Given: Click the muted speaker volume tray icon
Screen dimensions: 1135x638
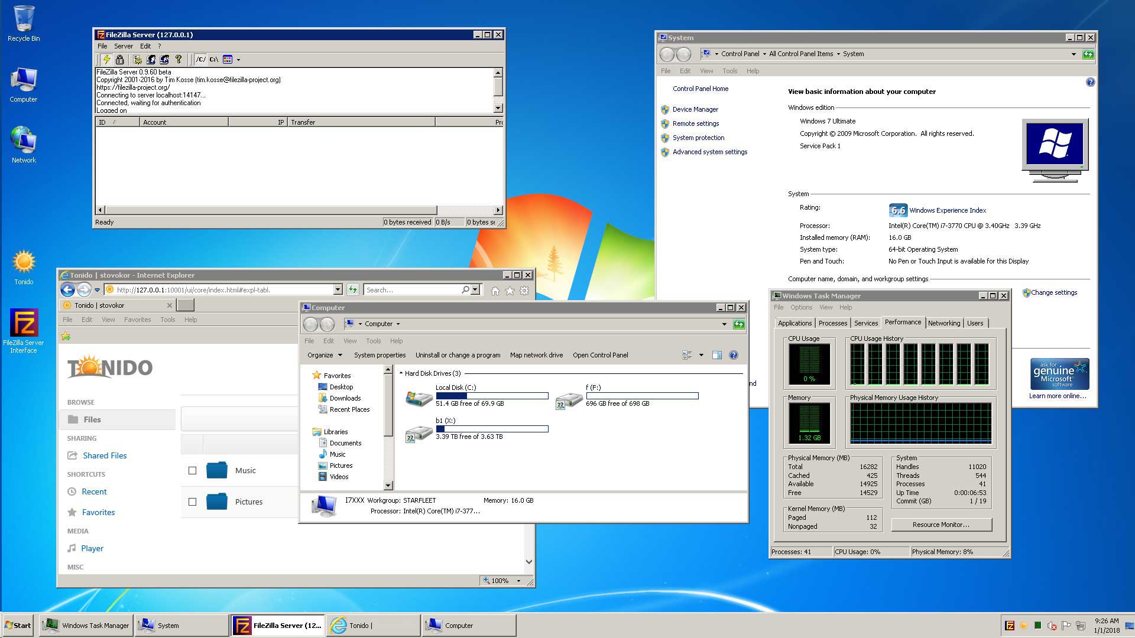Looking at the screenshot, I should click(1052, 626).
